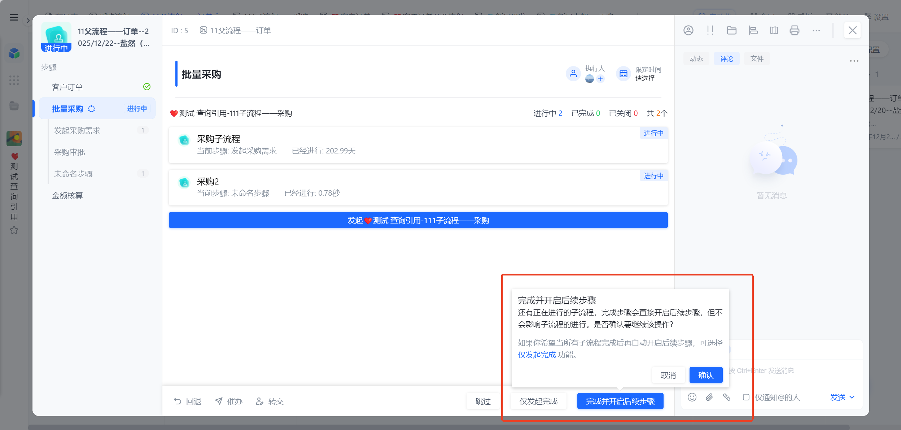Open the folder icon in left rail
The image size is (901, 430).
[14, 106]
